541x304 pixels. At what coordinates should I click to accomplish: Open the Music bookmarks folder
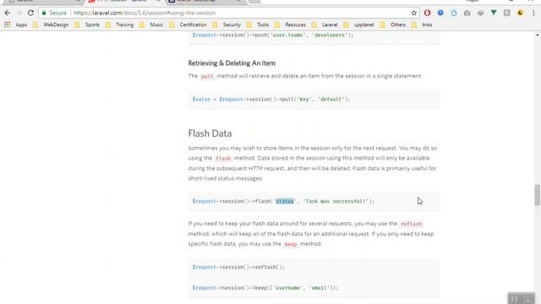click(x=151, y=24)
